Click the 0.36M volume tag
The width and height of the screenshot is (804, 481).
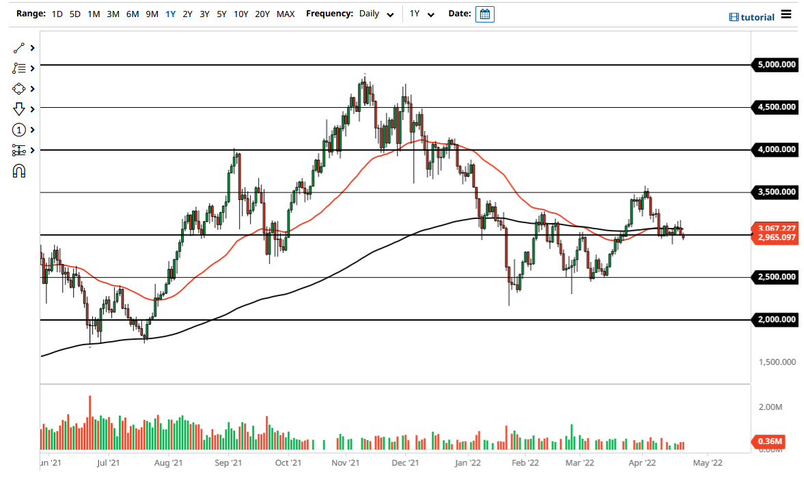click(x=768, y=441)
